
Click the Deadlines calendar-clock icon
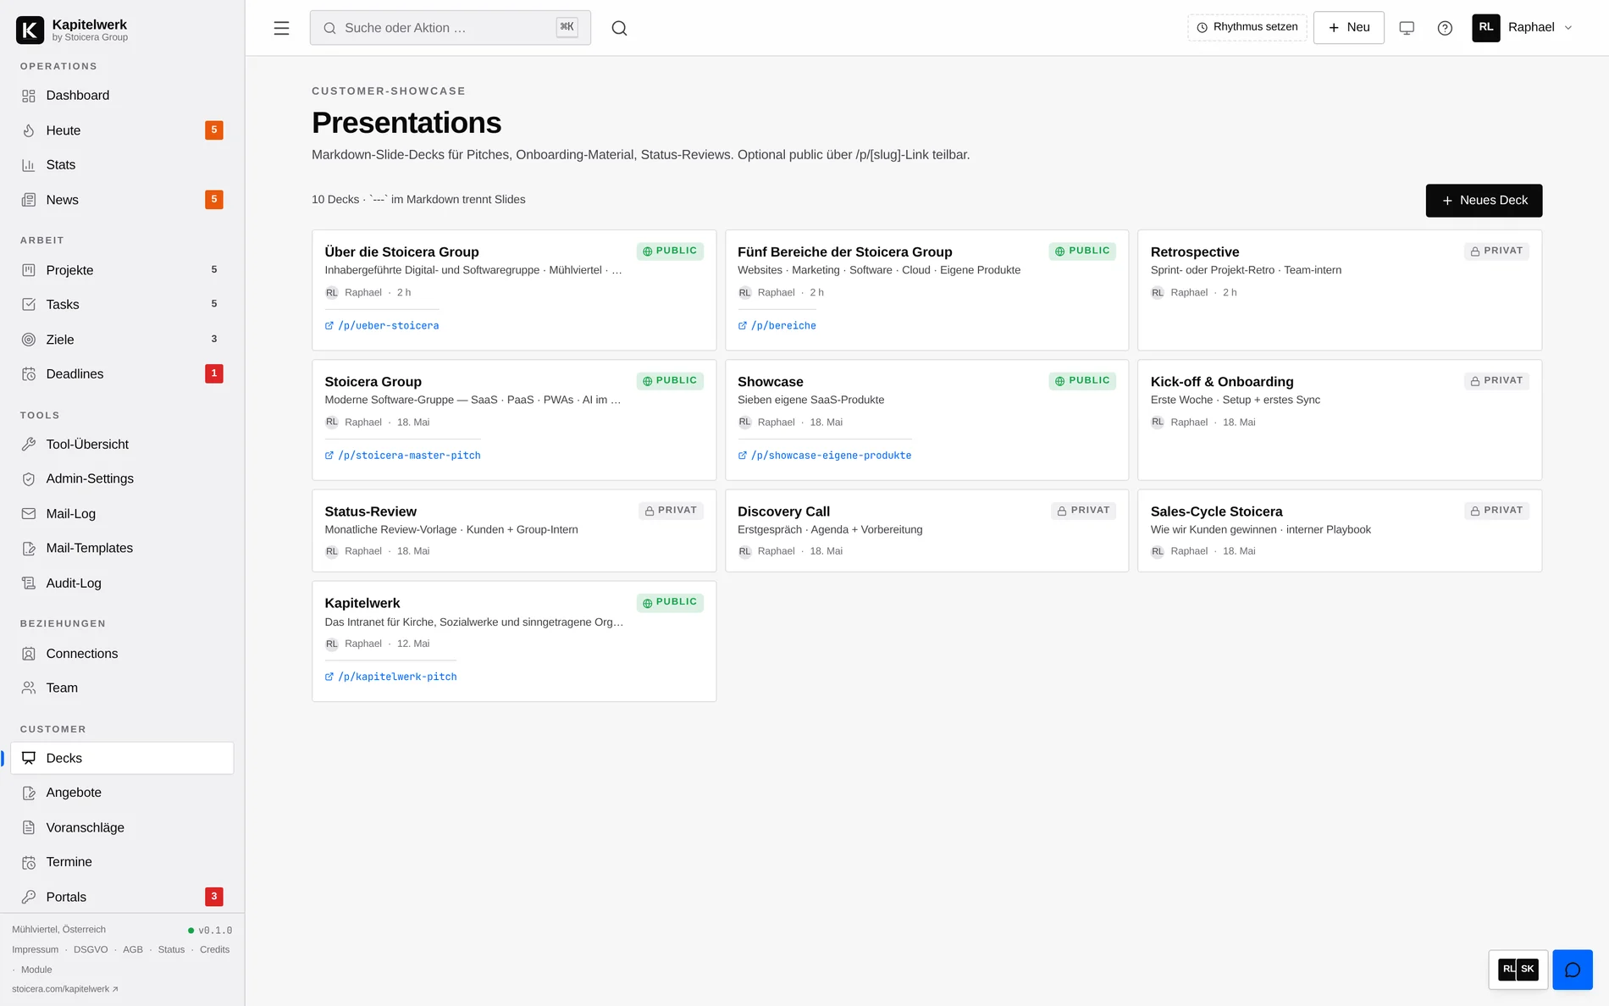point(29,374)
